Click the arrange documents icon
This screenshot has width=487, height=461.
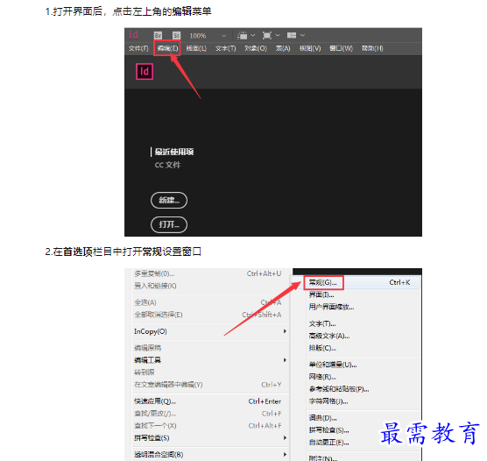click(292, 35)
